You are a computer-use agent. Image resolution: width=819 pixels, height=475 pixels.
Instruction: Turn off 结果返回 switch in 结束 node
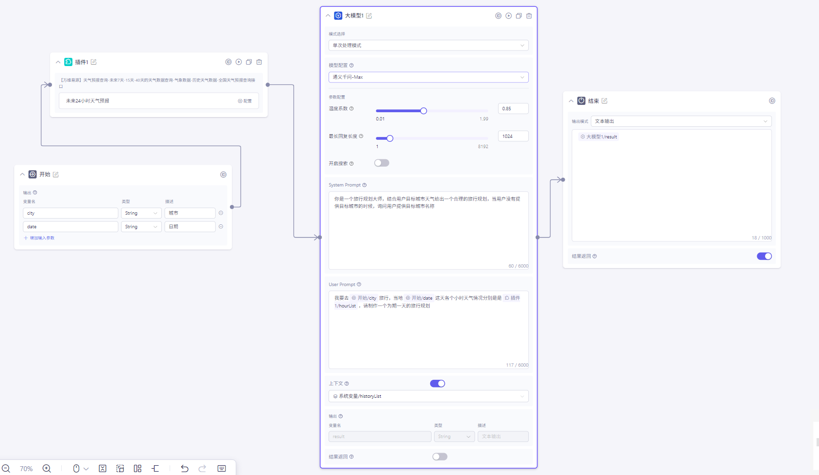[764, 256]
